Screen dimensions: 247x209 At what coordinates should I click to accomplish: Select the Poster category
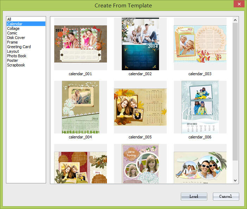pyautogui.click(x=26, y=60)
